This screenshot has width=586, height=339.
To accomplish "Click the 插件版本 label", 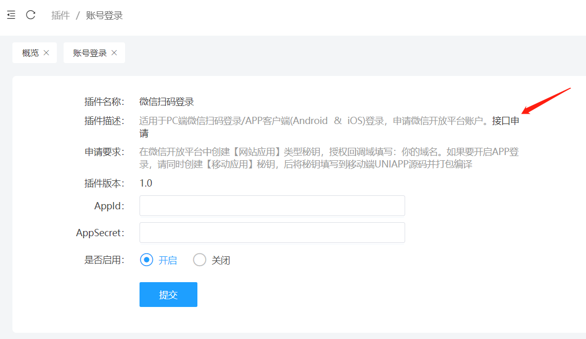I will tap(104, 183).
